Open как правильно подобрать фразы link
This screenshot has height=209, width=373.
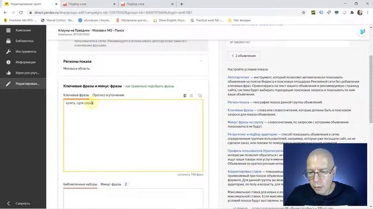pos(149,87)
